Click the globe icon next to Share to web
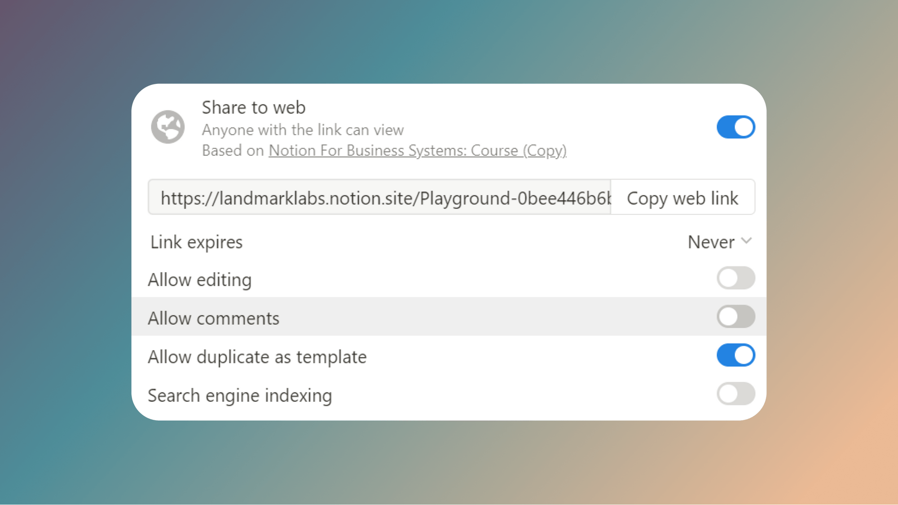Image resolution: width=898 pixels, height=505 pixels. pyautogui.click(x=167, y=127)
